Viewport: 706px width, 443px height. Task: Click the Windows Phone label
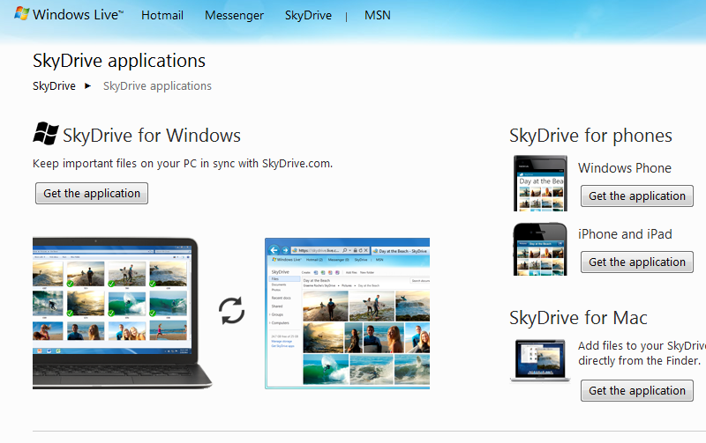[625, 168]
